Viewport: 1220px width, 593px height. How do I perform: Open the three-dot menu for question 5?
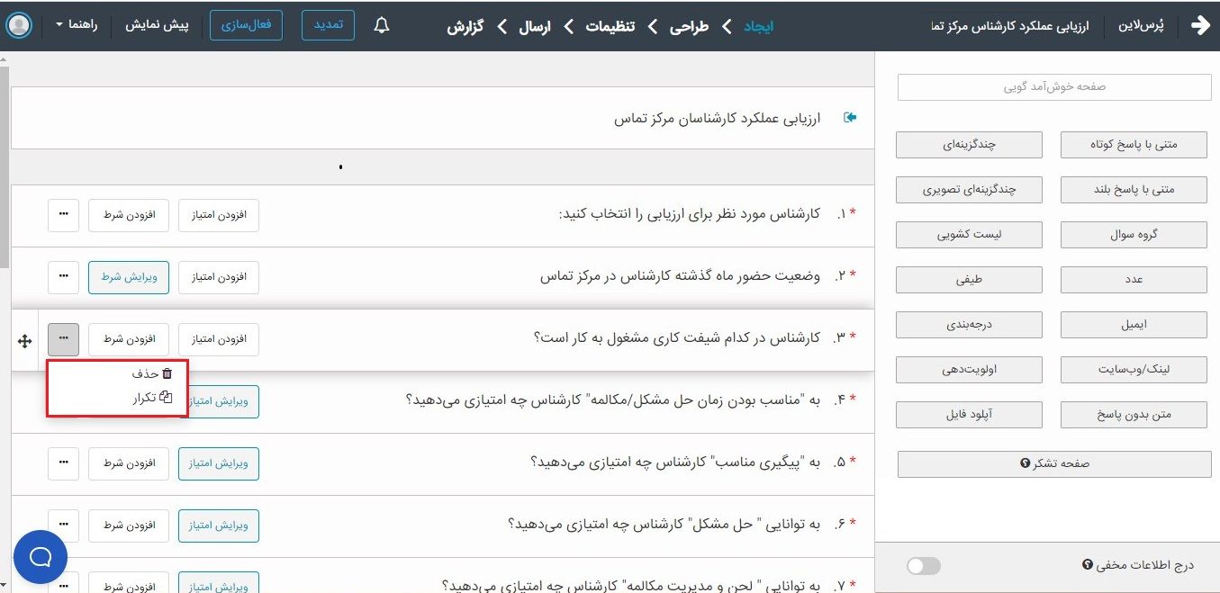pyautogui.click(x=63, y=463)
